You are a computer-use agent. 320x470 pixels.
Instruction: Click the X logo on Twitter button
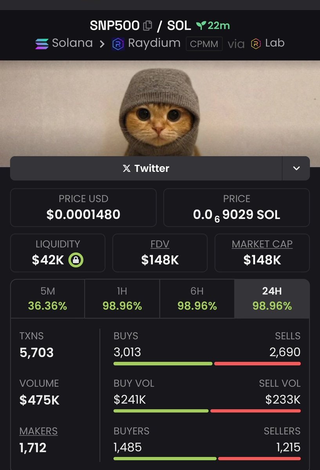coord(127,168)
